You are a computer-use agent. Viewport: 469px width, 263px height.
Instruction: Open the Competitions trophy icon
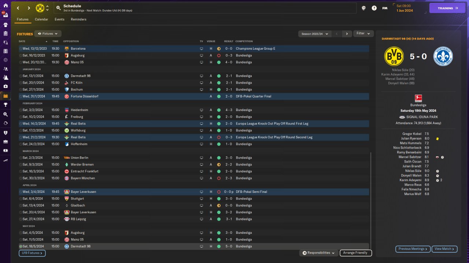point(5,104)
